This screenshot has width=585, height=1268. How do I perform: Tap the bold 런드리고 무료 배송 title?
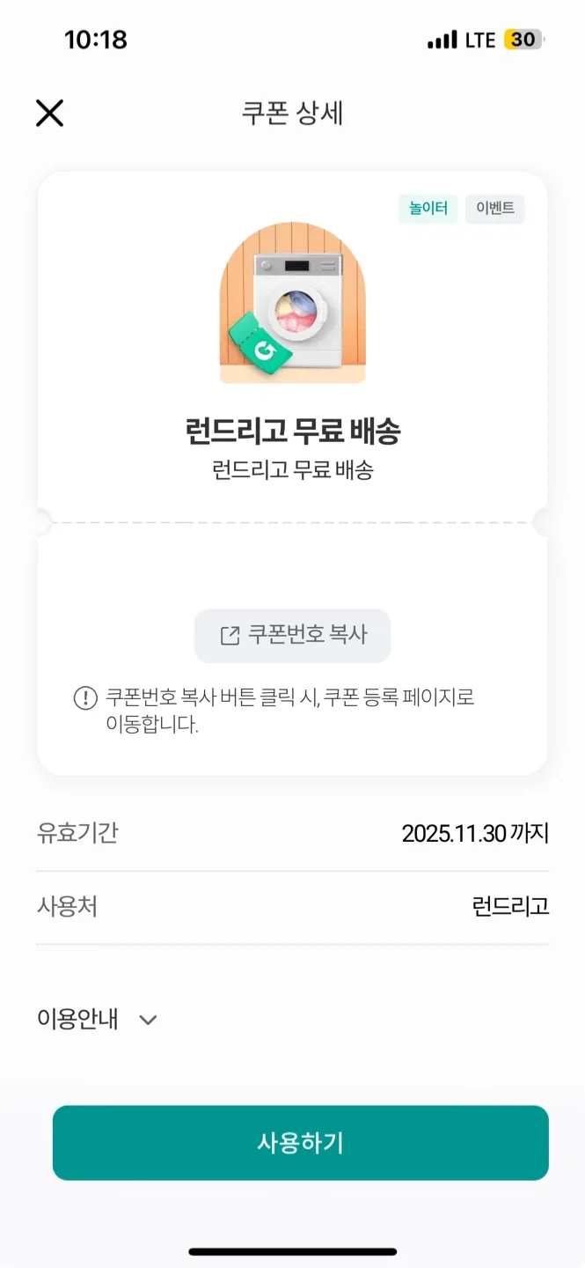click(292, 432)
